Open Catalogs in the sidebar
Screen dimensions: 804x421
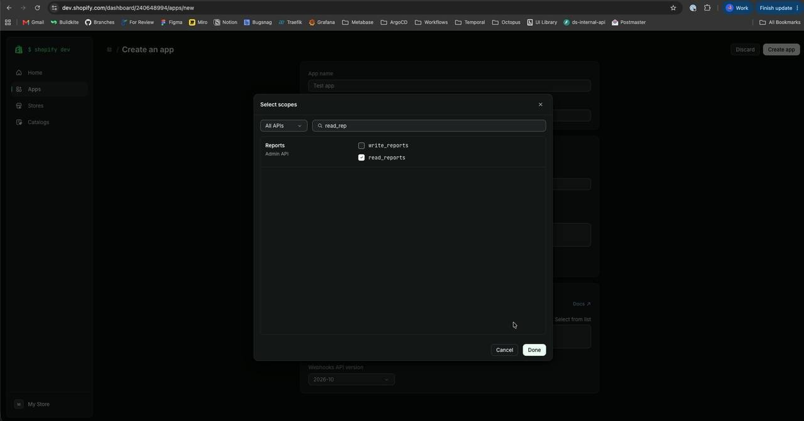pos(50,122)
